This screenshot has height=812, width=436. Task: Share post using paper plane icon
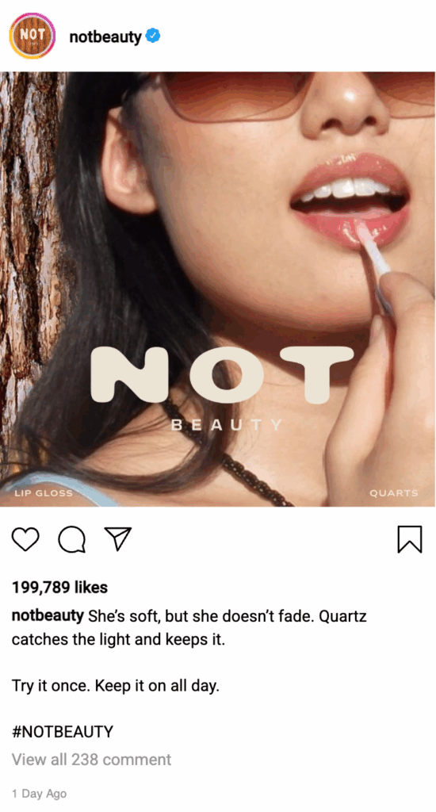click(118, 539)
